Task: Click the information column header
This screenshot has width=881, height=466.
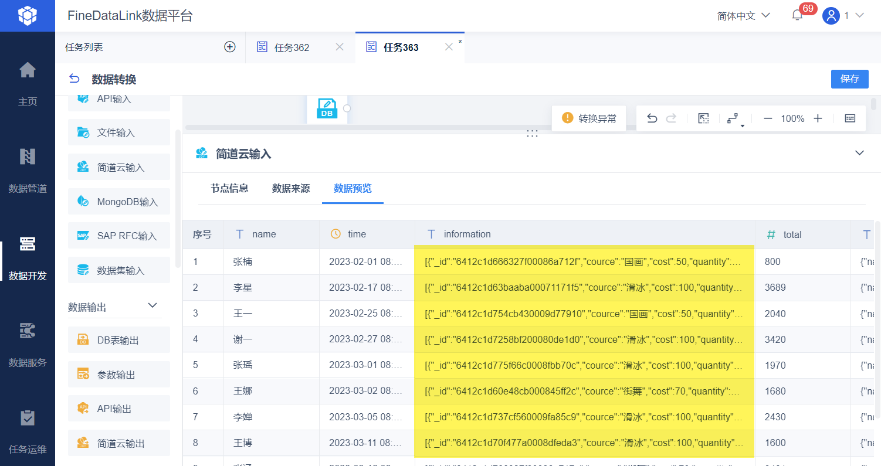Action: point(585,234)
